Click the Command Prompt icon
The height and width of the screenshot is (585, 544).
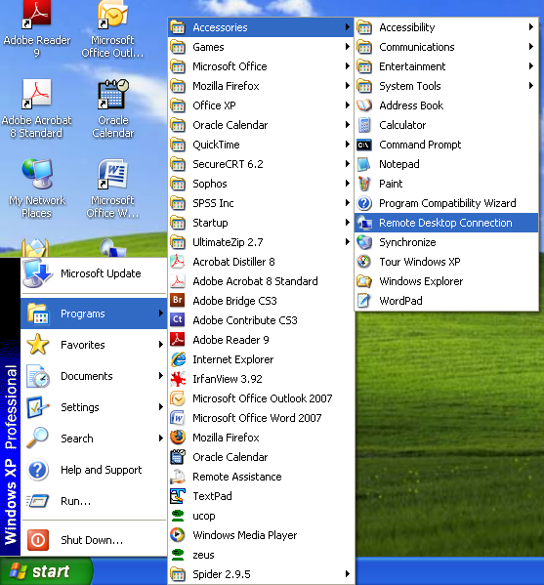(364, 145)
